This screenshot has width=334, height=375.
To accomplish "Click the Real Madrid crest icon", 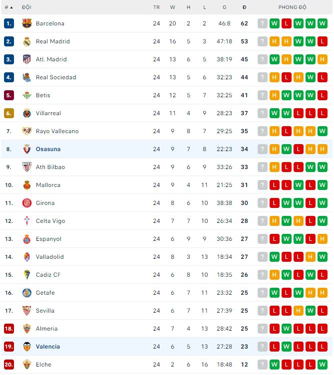I will pos(27,41).
